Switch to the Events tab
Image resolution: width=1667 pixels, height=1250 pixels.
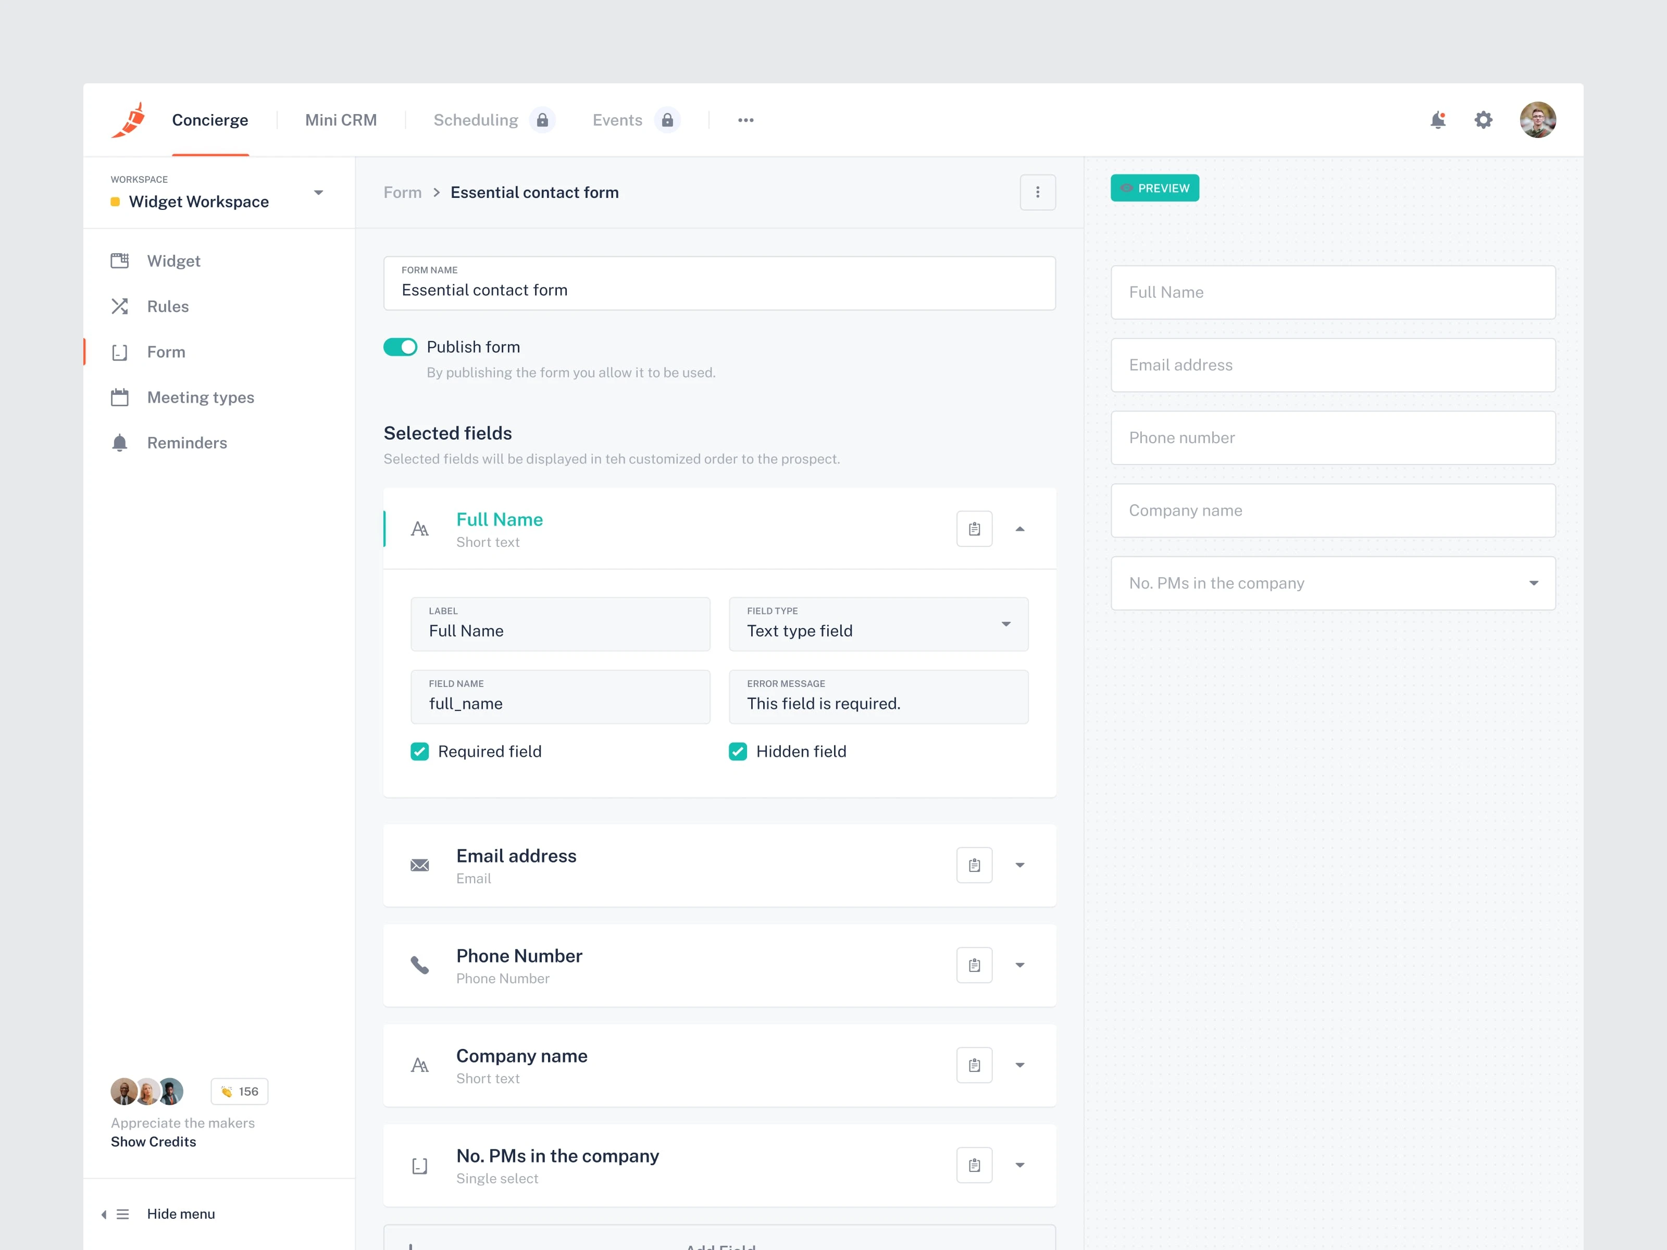pos(617,120)
